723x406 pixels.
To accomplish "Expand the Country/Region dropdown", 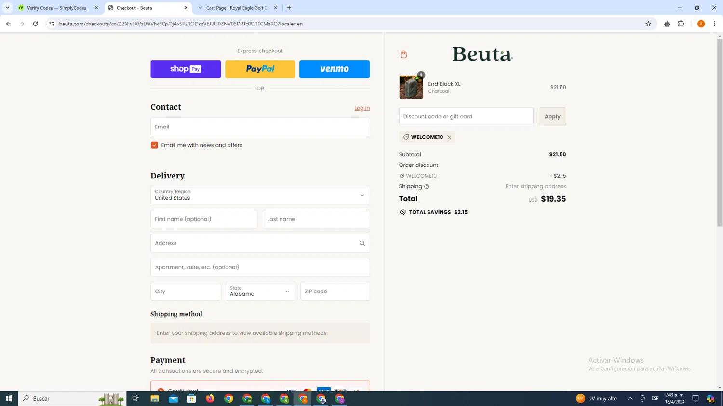I will (x=260, y=195).
